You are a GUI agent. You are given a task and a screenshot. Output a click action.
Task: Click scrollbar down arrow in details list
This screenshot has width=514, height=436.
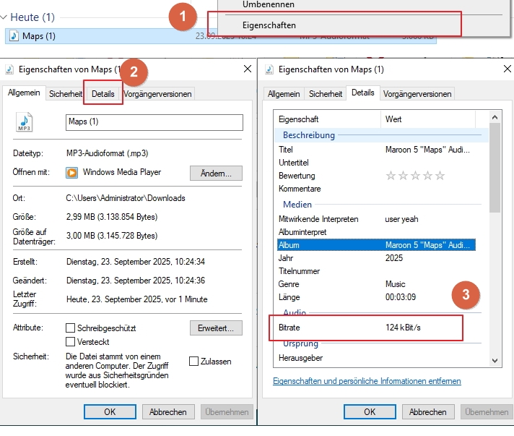coord(495,361)
